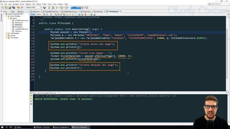Open the Debug Project dropdown arrow
The height and width of the screenshot is (129, 230).
(64, 8)
